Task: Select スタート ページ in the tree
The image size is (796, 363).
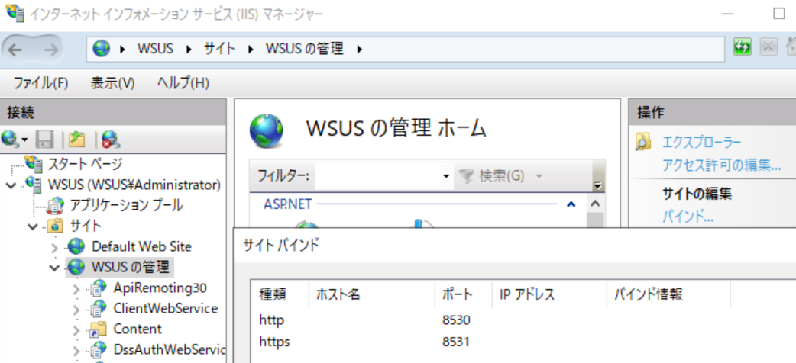Action: tap(85, 164)
